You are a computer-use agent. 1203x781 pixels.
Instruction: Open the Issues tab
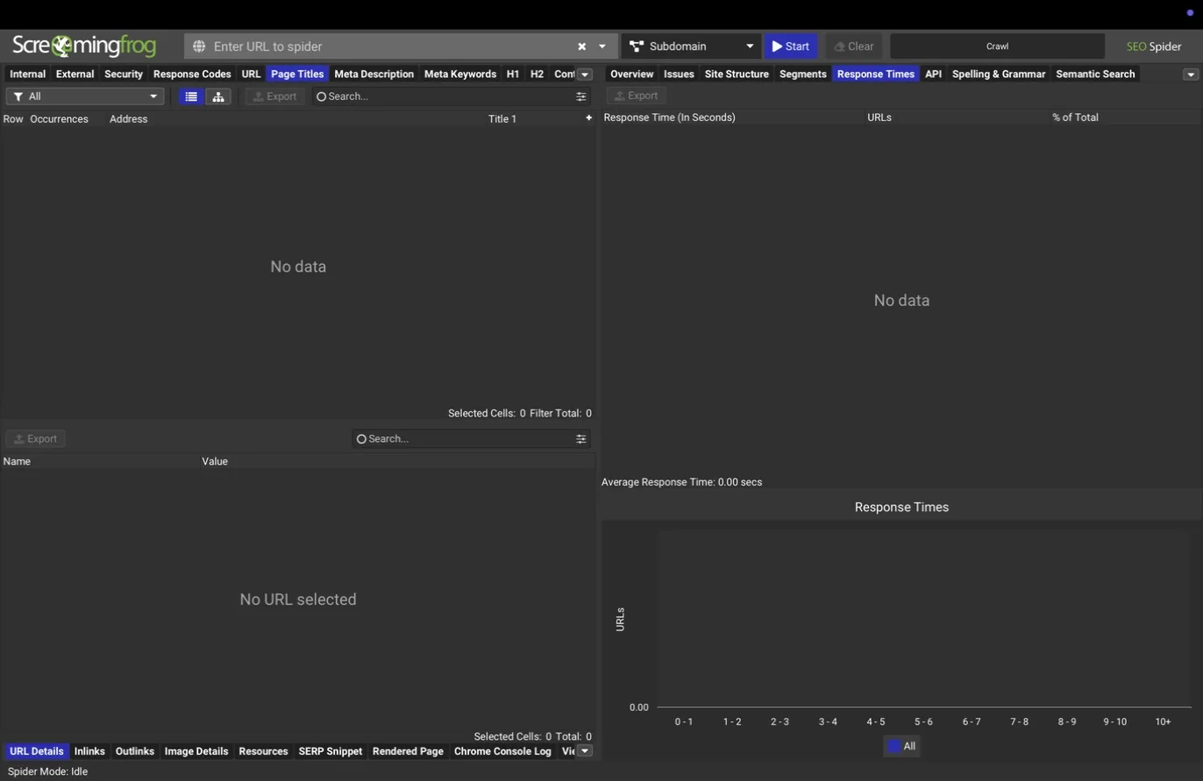click(x=679, y=75)
